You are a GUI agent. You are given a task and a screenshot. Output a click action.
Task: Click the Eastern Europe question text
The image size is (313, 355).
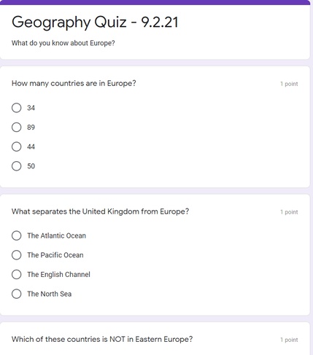coord(102,339)
